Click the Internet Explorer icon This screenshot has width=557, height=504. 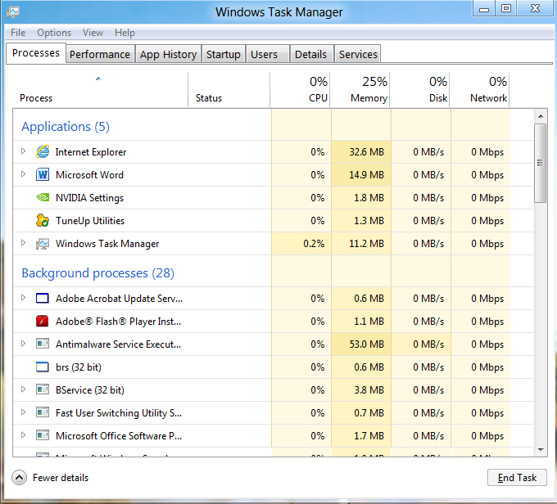pyautogui.click(x=43, y=152)
